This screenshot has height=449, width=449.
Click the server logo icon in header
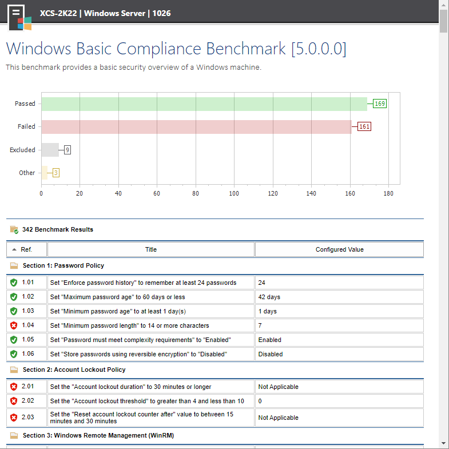pos(19,17)
